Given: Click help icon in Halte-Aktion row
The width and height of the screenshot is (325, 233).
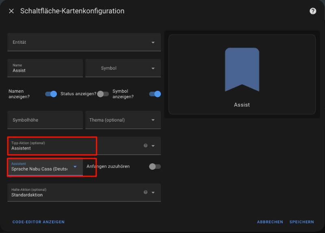Looking at the screenshot, I should tap(145, 192).
